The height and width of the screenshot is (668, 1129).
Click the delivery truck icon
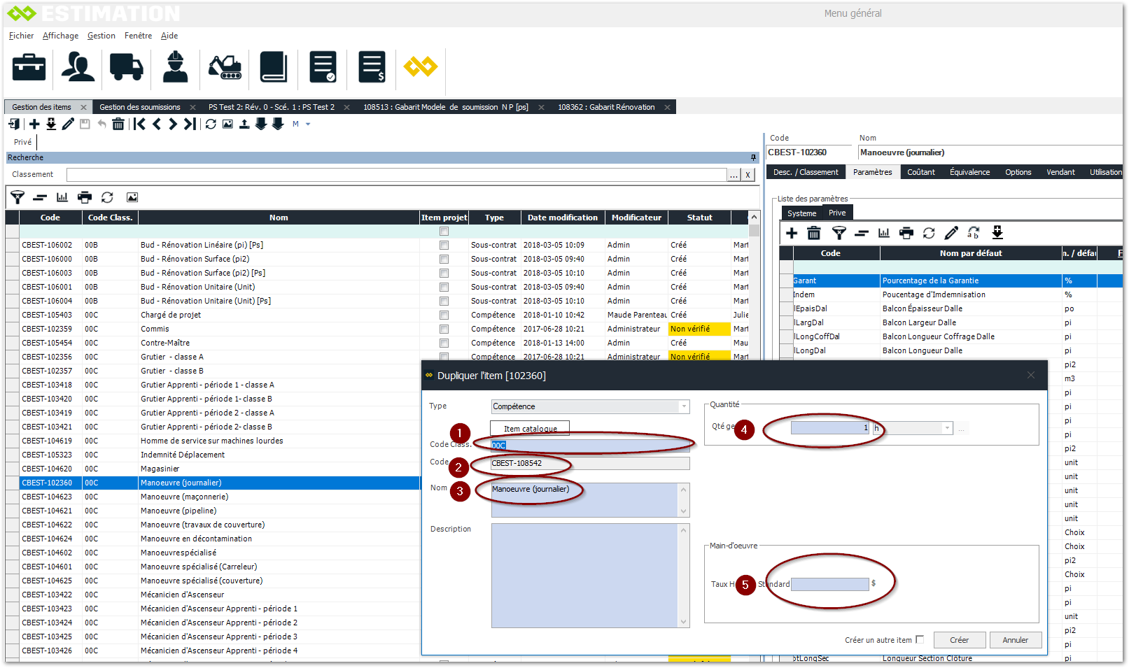[x=126, y=67]
